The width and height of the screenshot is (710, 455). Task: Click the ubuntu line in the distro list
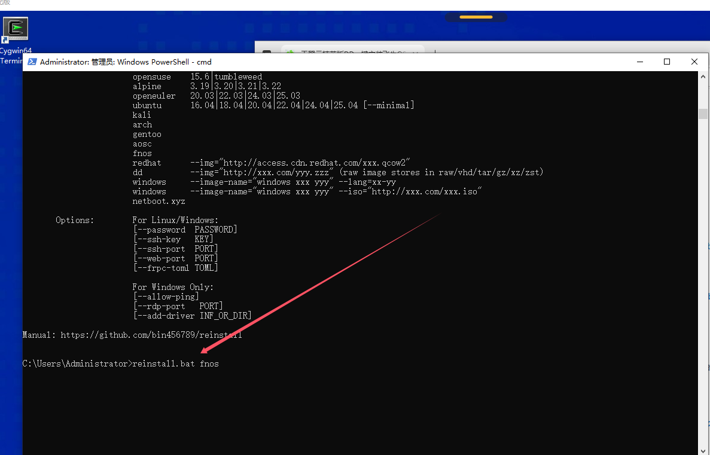click(147, 105)
